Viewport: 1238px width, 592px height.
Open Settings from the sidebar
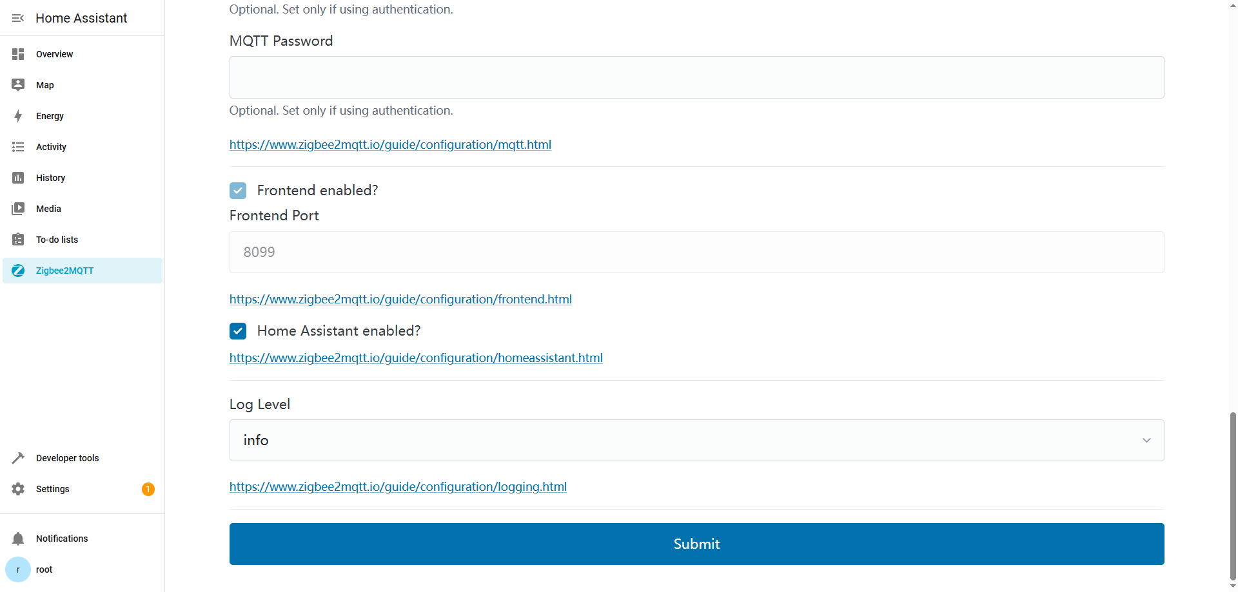(x=53, y=489)
